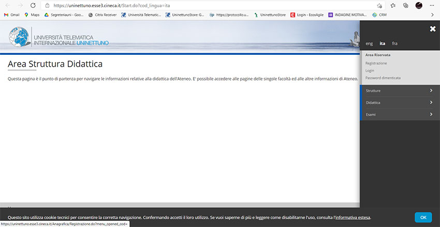
Task: Open the CRM bookmark
Action: pyautogui.click(x=379, y=15)
